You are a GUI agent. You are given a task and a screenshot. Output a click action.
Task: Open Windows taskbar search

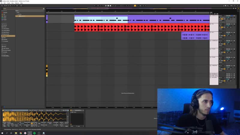pos(7,133)
